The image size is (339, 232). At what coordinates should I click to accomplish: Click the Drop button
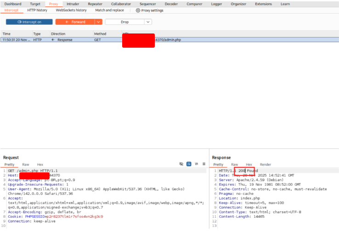(124, 22)
